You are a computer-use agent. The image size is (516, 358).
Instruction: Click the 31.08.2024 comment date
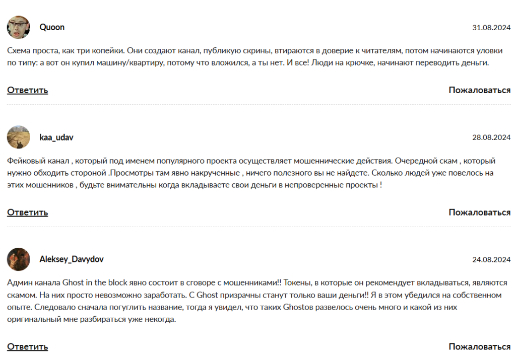[x=491, y=27]
